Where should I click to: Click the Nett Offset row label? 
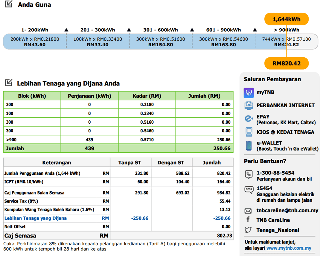(x=15, y=226)
